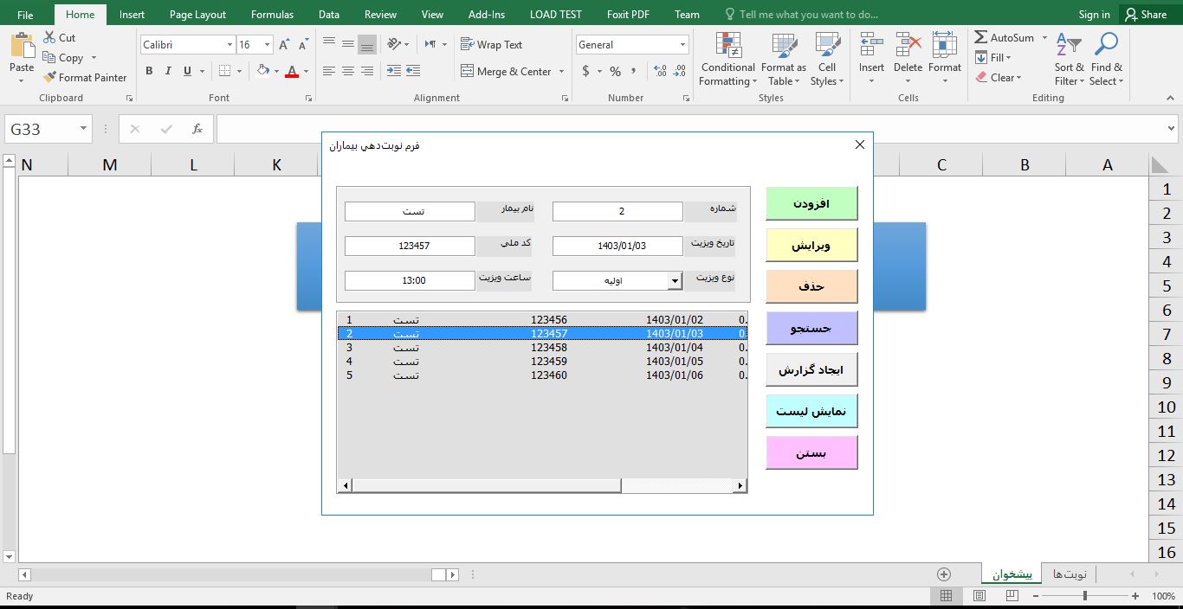
Task: Open the font name Calibri dropdown
Action: coord(229,44)
